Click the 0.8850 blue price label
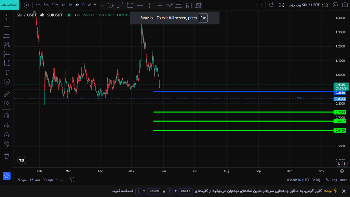 (x=340, y=93)
